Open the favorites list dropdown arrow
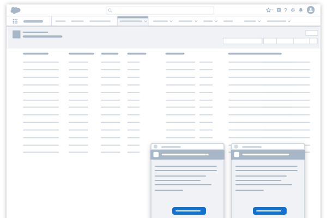 272,10
